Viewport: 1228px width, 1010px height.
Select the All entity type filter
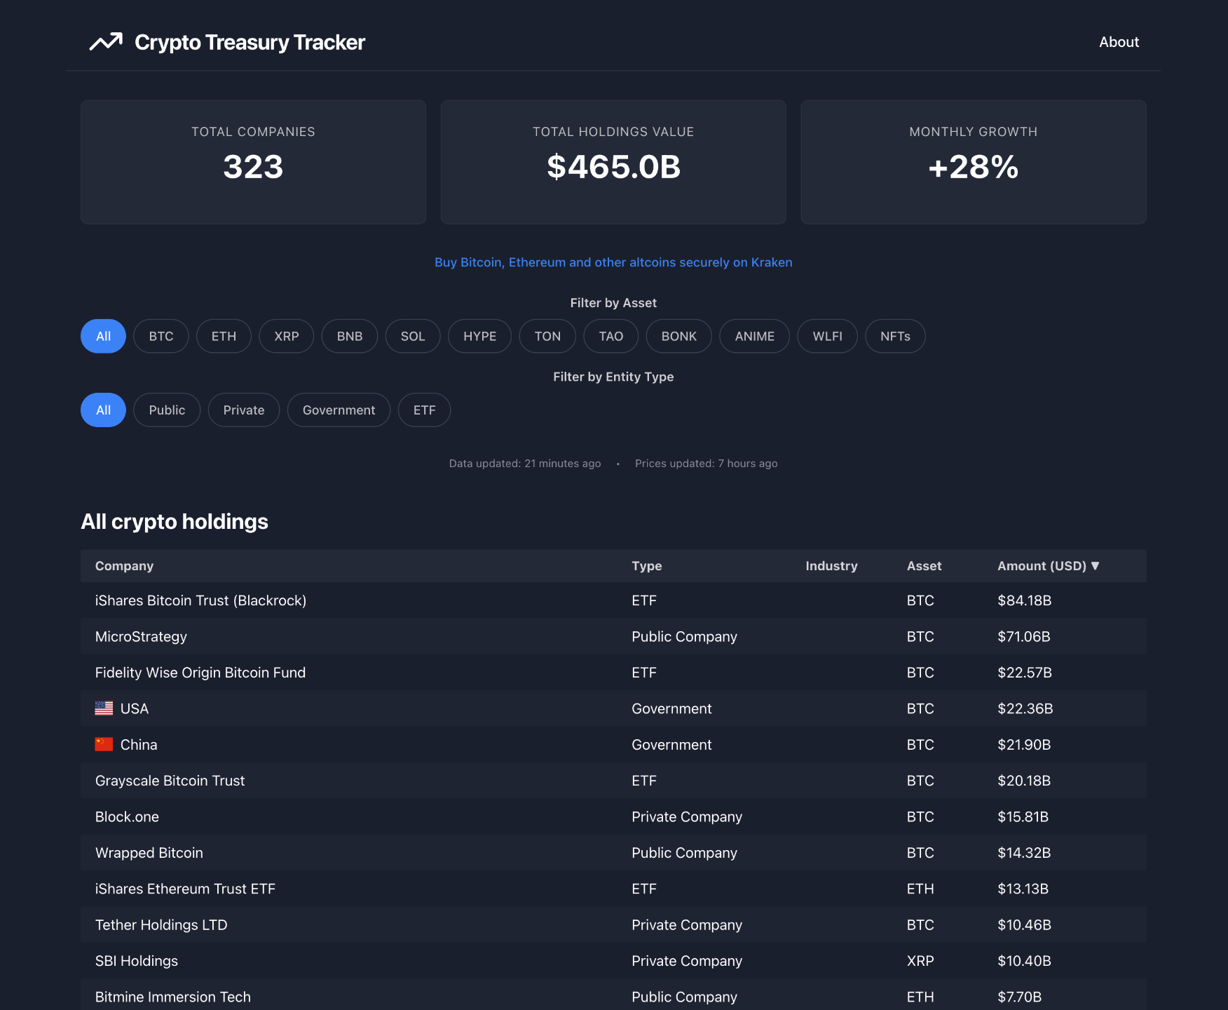point(103,410)
